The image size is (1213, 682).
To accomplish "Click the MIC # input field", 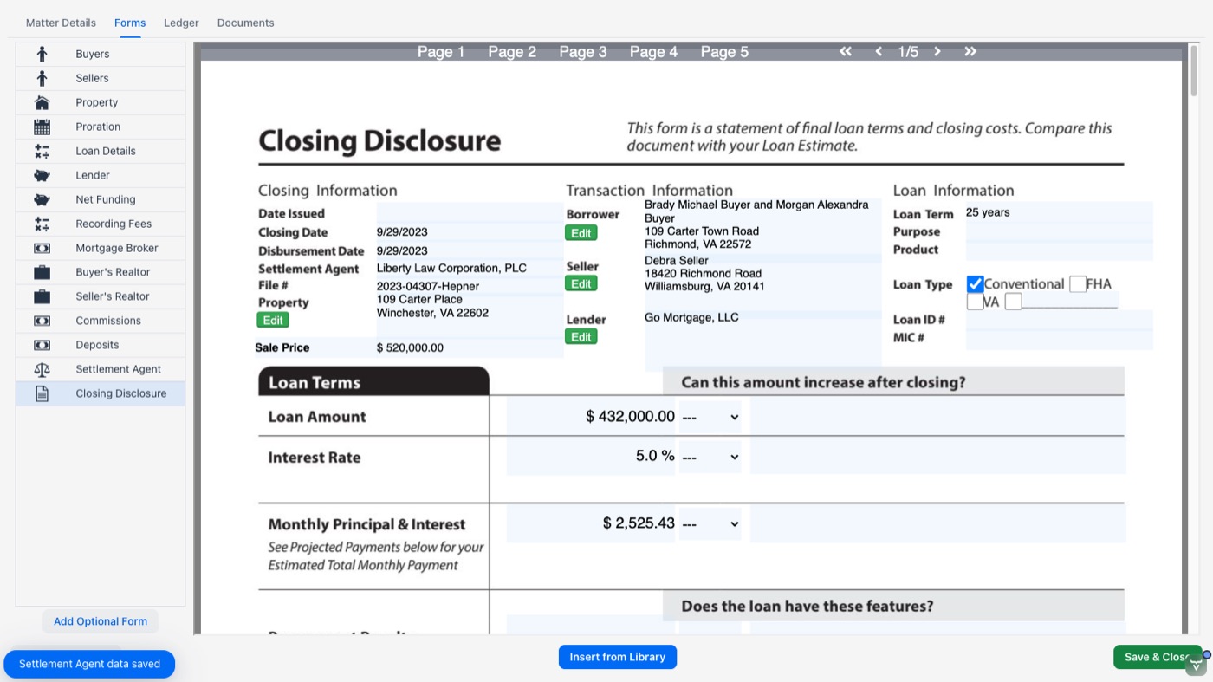I will 1059,338.
